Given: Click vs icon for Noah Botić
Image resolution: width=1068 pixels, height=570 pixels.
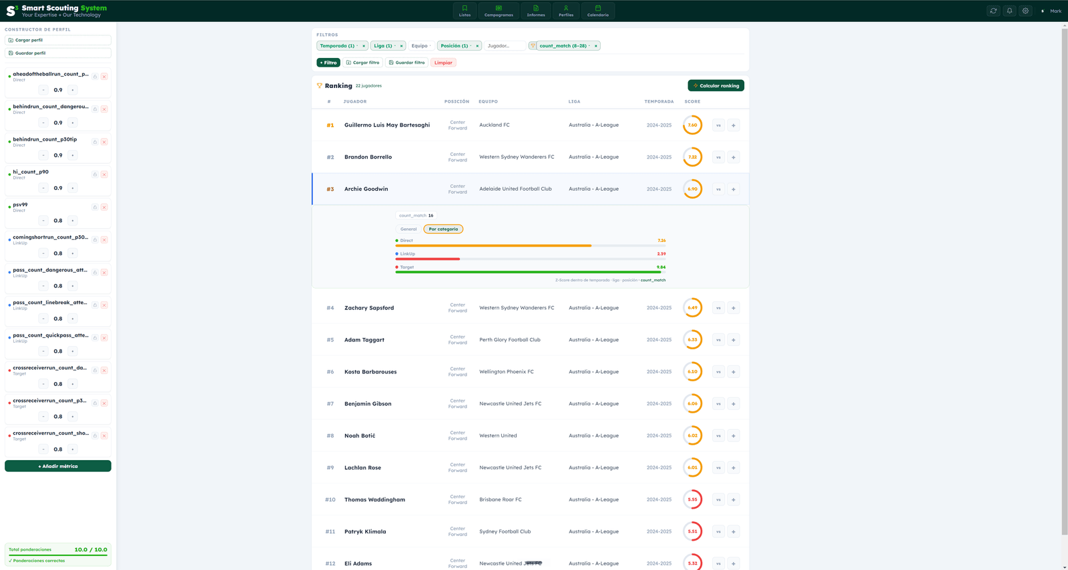Looking at the screenshot, I should [718, 436].
